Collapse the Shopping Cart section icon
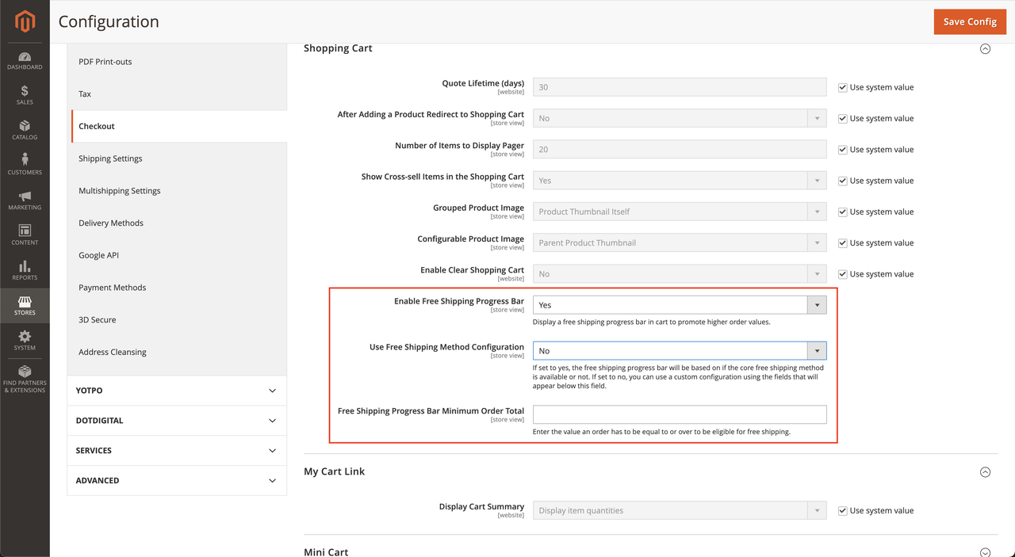The width and height of the screenshot is (1015, 557). pyautogui.click(x=985, y=48)
